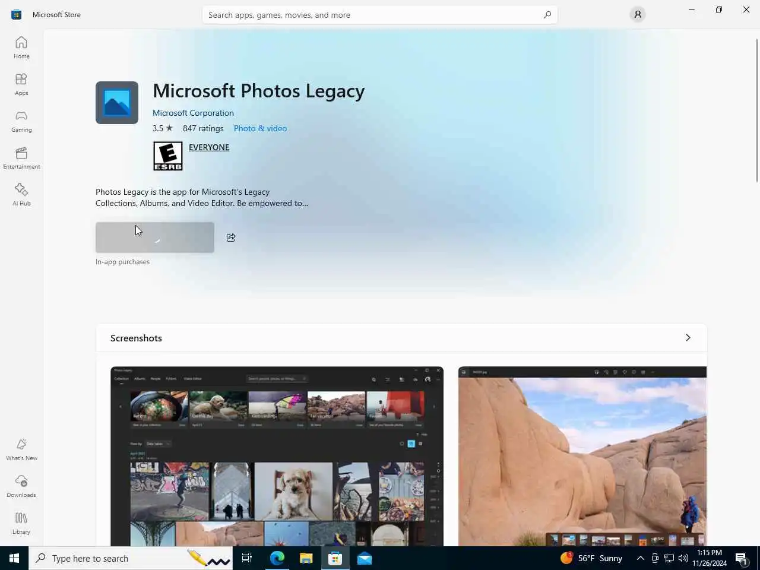Show hidden system tray icons
Image resolution: width=760 pixels, height=570 pixels.
(641, 558)
